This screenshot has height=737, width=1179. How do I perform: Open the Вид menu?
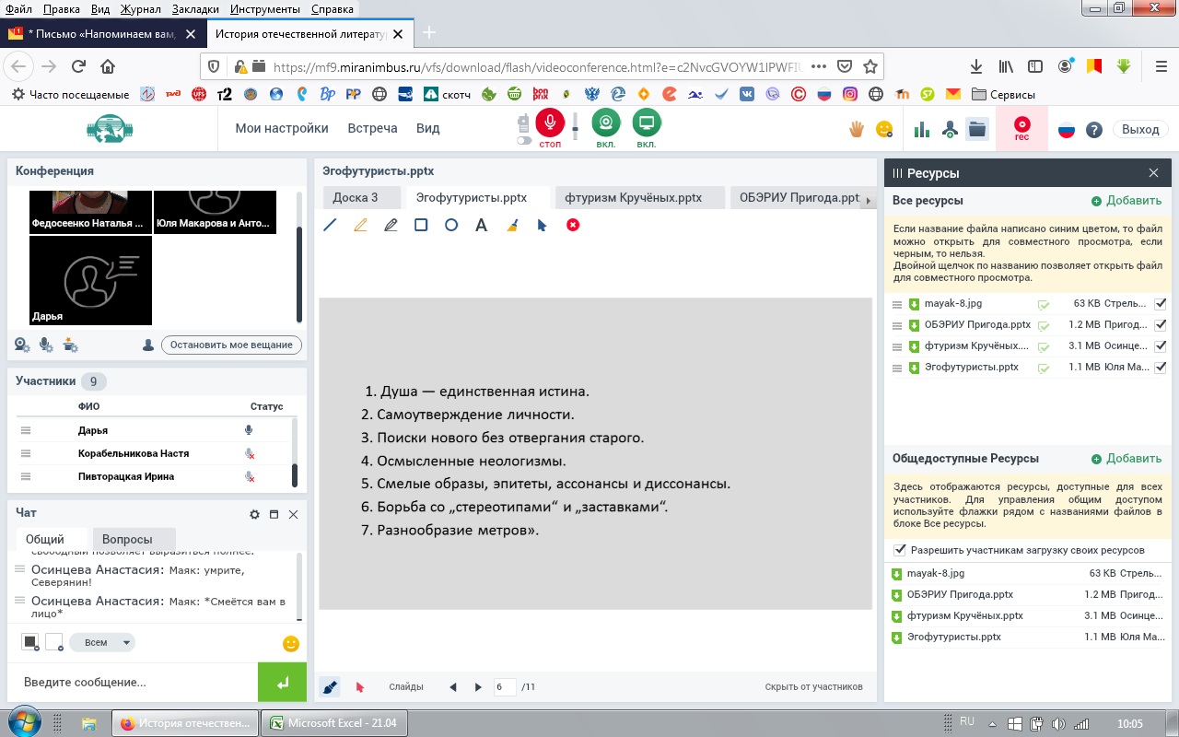click(x=428, y=129)
